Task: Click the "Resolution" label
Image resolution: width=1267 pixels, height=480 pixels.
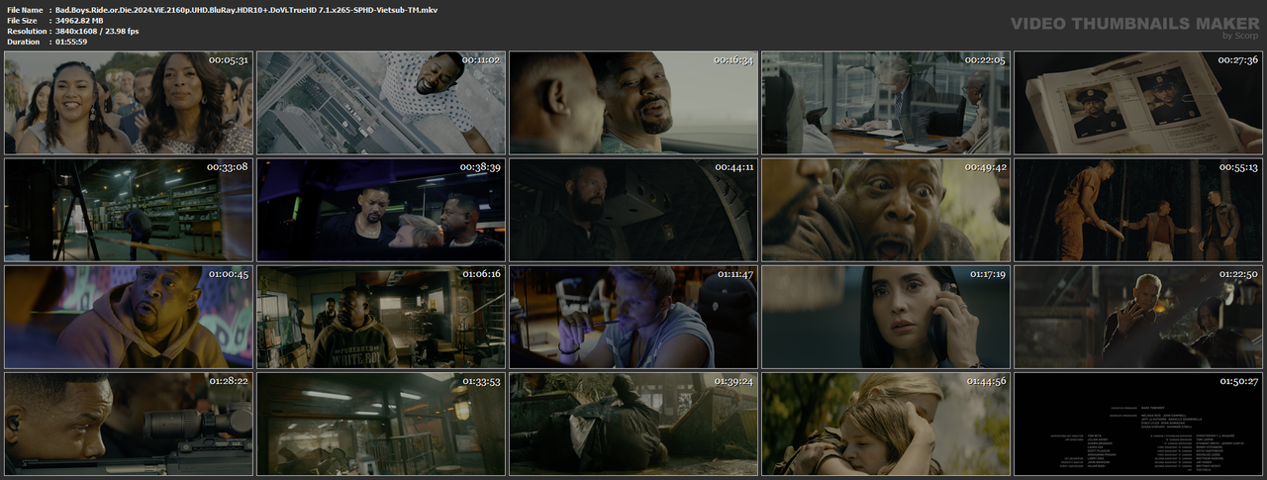Action: coord(25,31)
